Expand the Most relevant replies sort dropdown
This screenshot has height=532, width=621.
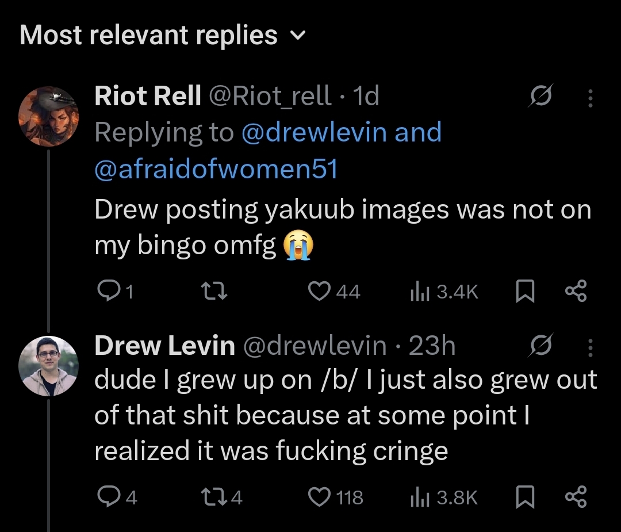[162, 35]
